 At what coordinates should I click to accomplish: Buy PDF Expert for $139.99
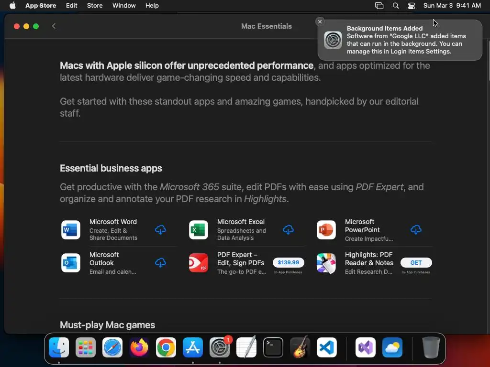[x=289, y=262]
